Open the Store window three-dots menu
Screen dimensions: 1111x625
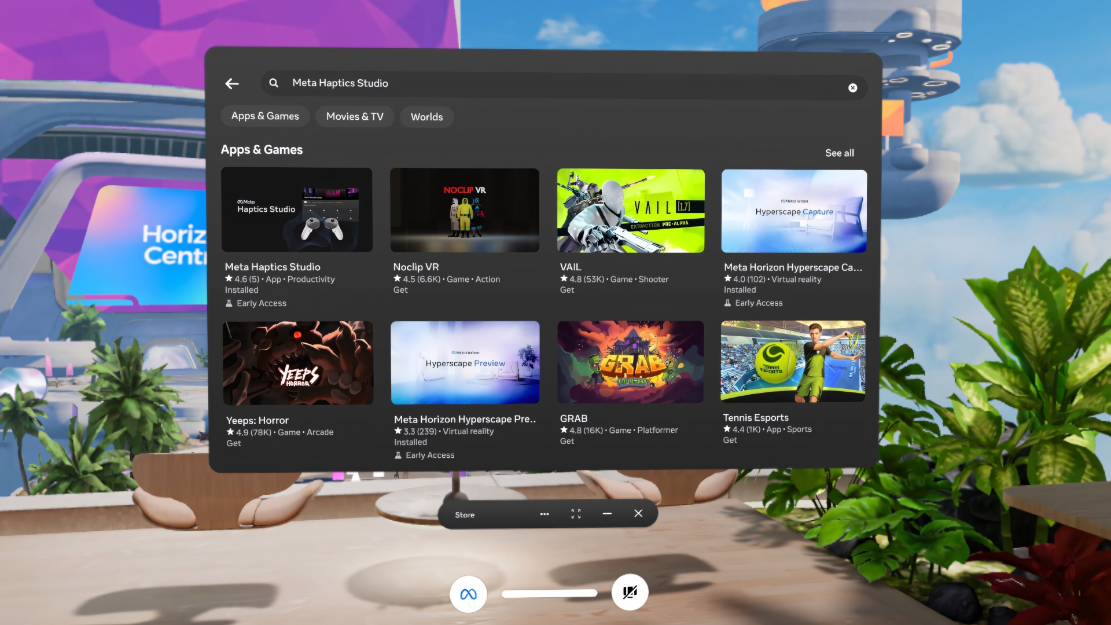[544, 514]
